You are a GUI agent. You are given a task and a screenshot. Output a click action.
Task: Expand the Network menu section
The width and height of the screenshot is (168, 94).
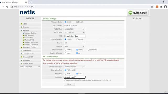pos(25,27)
